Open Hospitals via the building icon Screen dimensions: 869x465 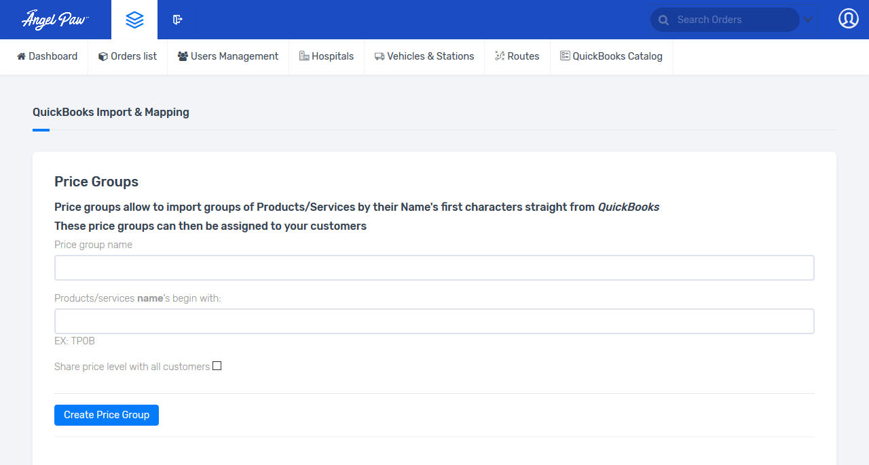[x=304, y=56]
